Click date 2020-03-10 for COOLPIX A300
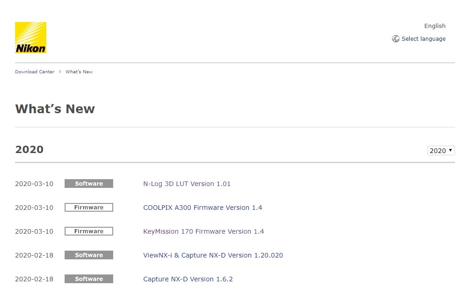Image resolution: width=472 pixels, height=307 pixels. pyautogui.click(x=34, y=208)
